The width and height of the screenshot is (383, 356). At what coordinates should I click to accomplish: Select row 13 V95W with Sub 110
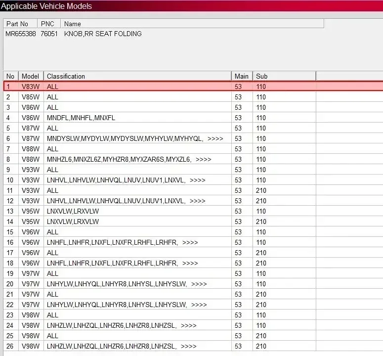(x=193, y=211)
